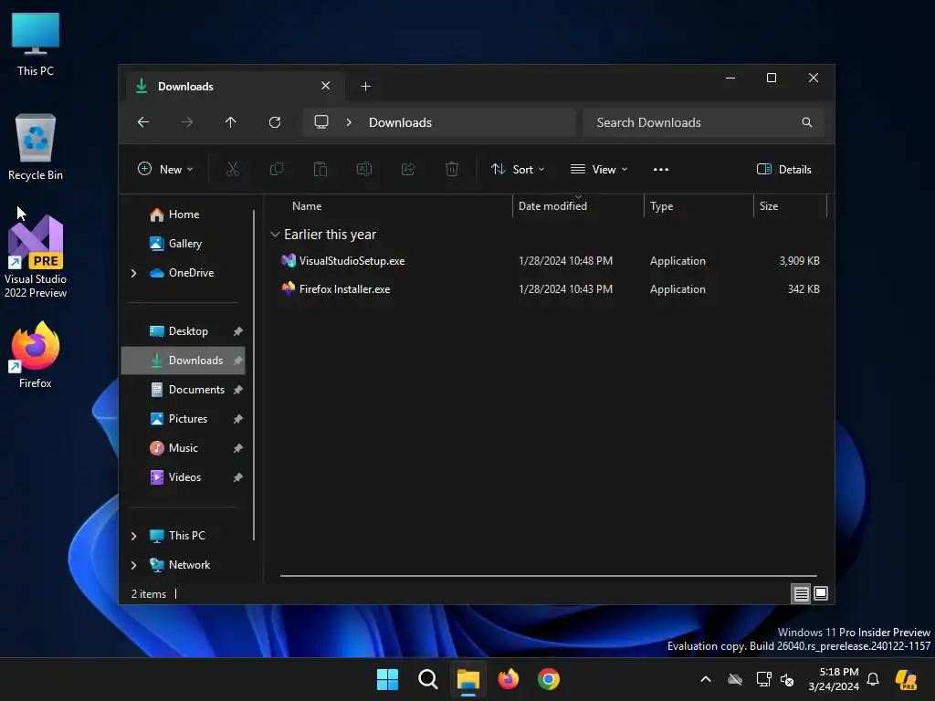Screen dimensions: 935x701
Task: Go up one folder level
Action: tap(231, 122)
